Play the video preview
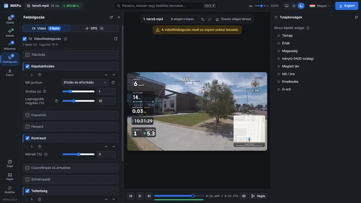The height and width of the screenshot is (203, 361). (x=140, y=196)
